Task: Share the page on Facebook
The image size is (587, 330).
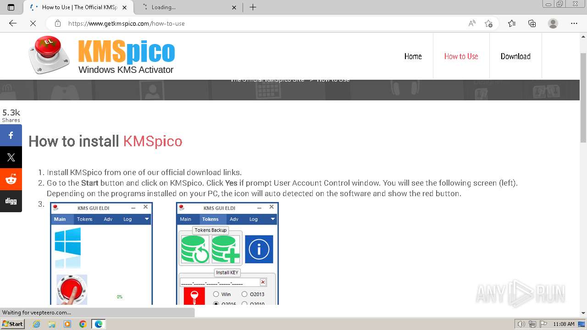Action: click(x=11, y=135)
